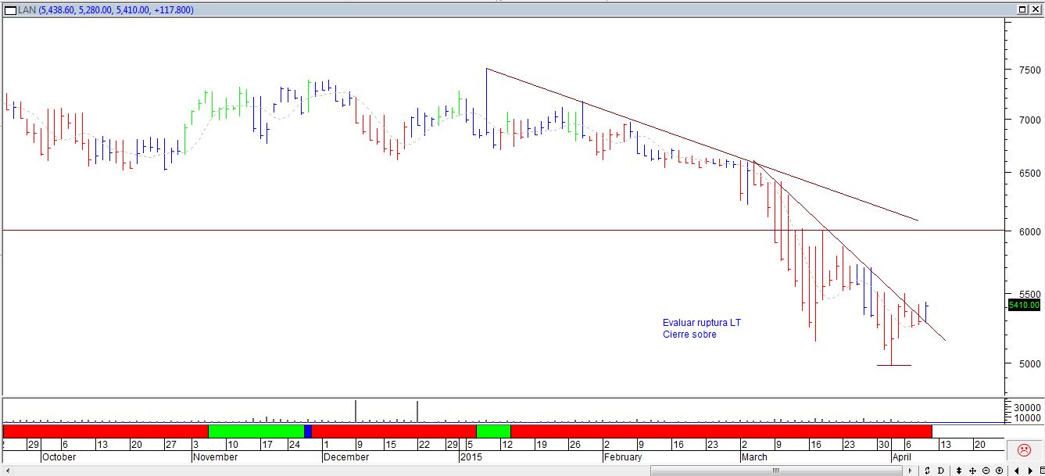Click the 7000 price axis label
This screenshot has height=476, width=1045.
(1028, 120)
